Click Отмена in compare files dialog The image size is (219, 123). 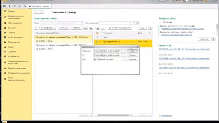click(132, 55)
